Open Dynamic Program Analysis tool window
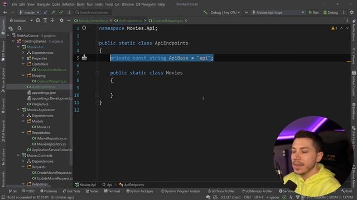Screen dimensions: 357x200 (x=180, y=191)
